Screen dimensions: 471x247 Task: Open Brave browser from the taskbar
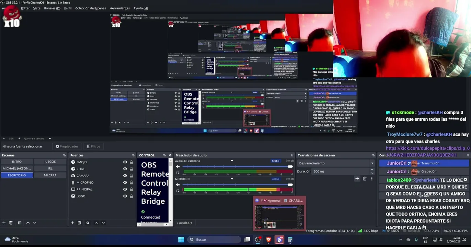268,240
